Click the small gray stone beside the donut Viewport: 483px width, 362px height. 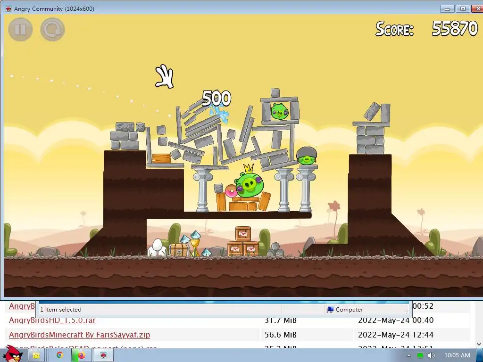(218, 188)
